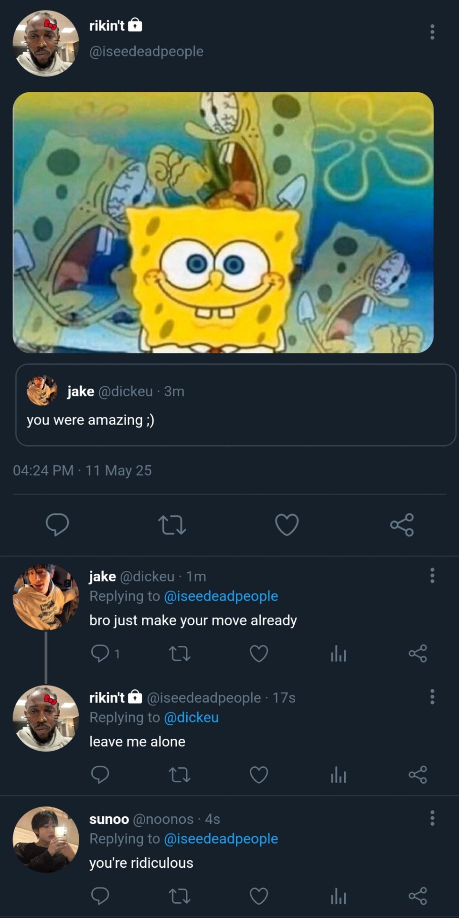Reply to the main tweet
Screen dimensions: 459x918
coord(57,525)
